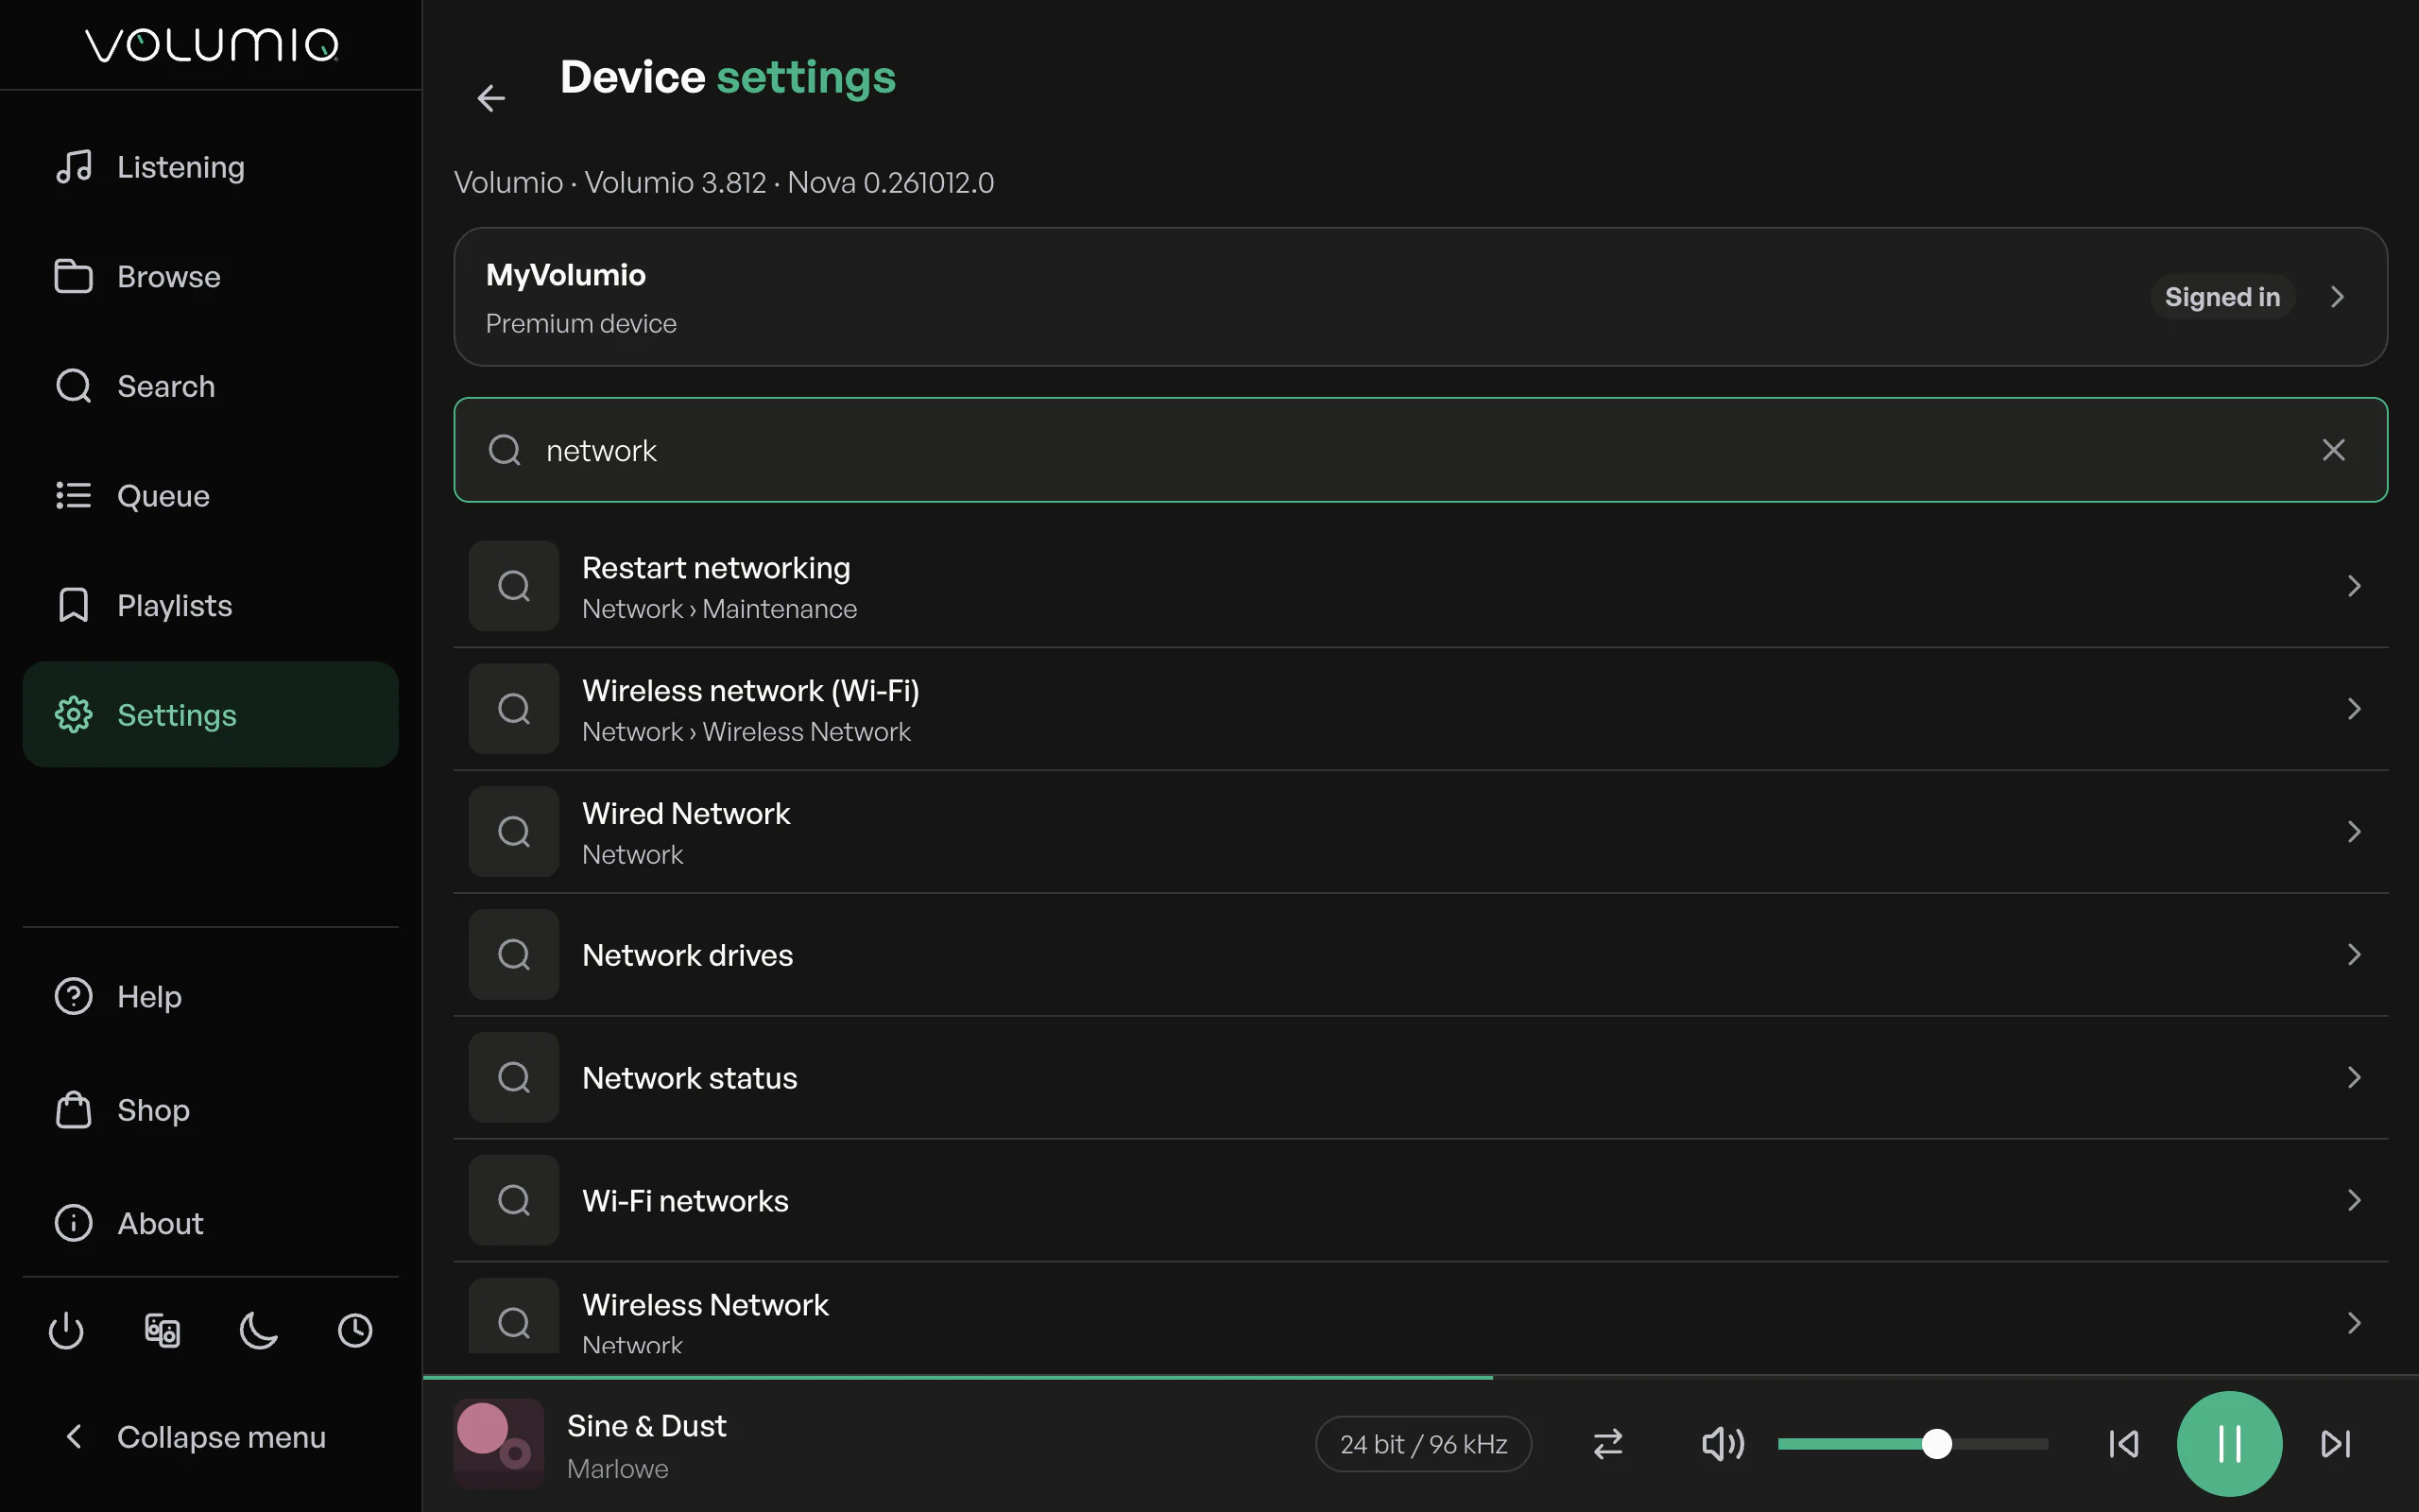Open the language translation icon
The width and height of the screenshot is (2419, 1512).
click(x=162, y=1330)
